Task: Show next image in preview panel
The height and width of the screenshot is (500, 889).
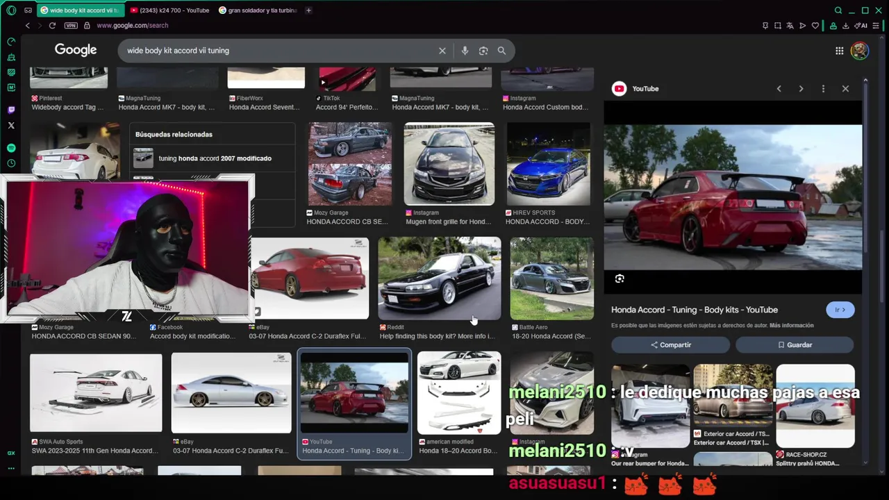Action: point(801,89)
